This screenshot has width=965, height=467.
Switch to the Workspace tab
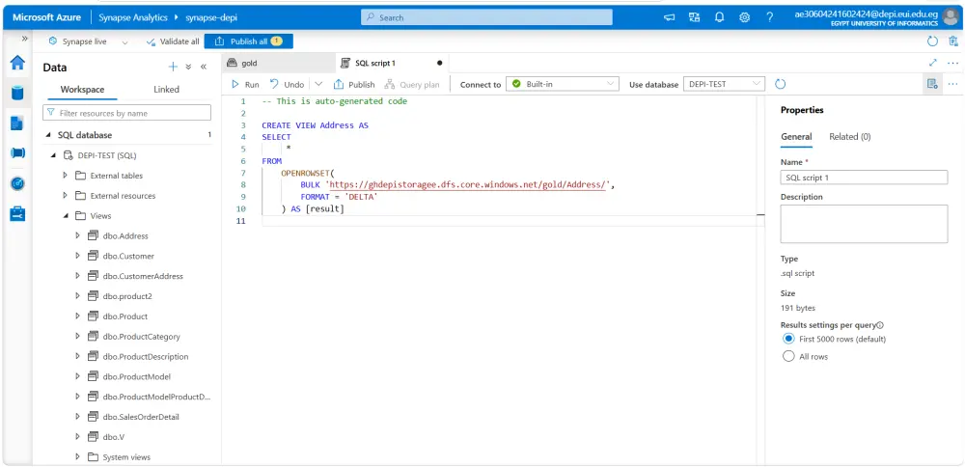coord(82,89)
